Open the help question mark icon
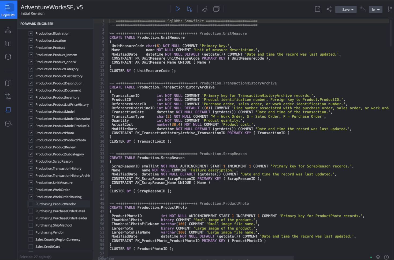Viewport: 394px width, 260px height. point(386,257)
